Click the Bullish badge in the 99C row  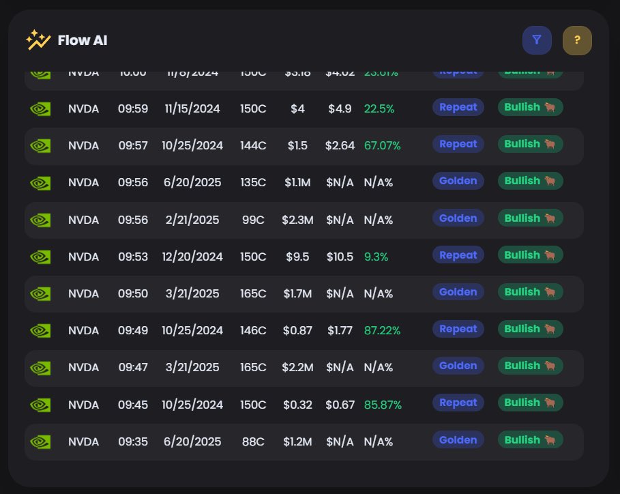(x=530, y=218)
